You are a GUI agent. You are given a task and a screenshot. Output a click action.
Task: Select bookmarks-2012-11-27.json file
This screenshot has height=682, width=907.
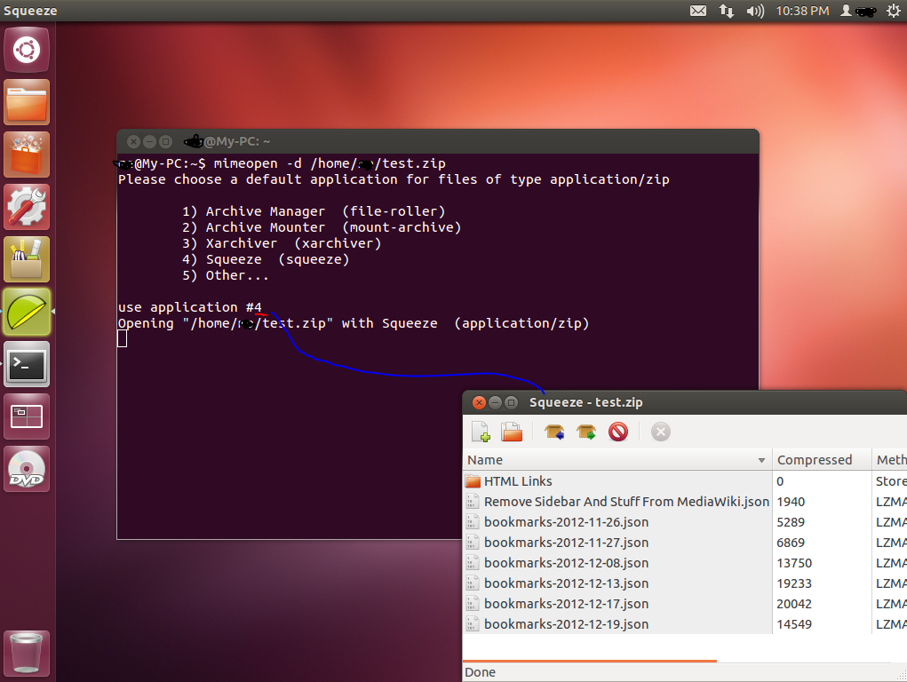pos(685,543)
